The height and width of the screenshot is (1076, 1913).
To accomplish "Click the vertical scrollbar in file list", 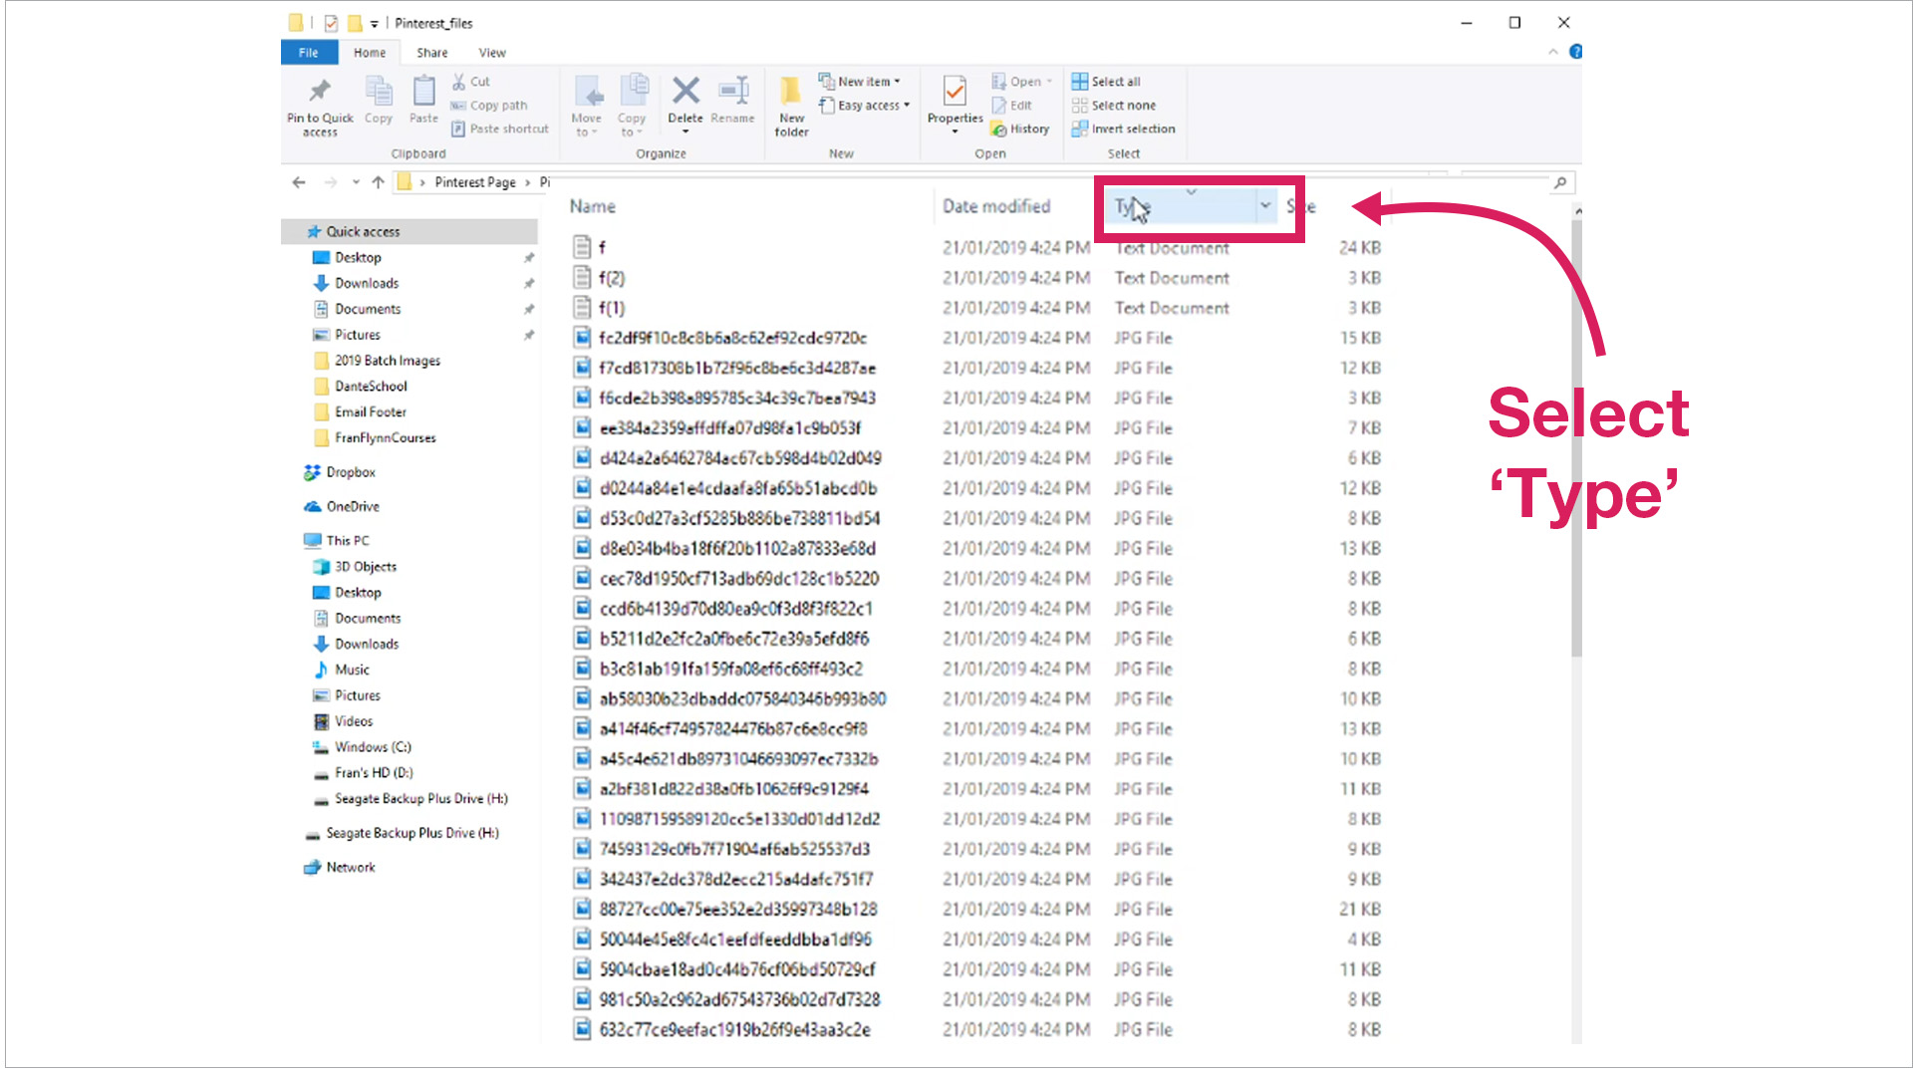I will [1576, 438].
